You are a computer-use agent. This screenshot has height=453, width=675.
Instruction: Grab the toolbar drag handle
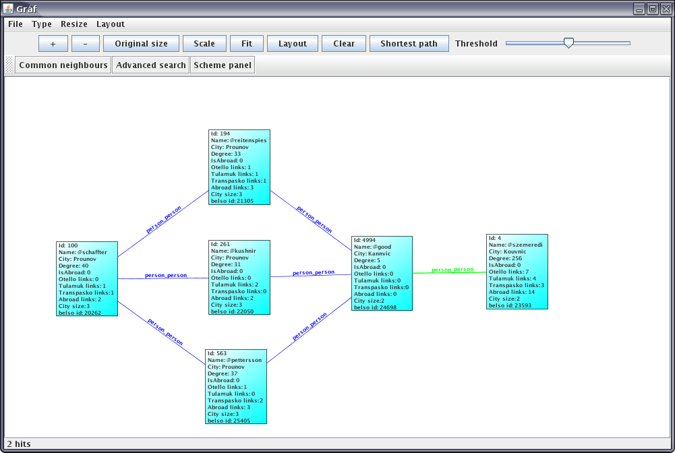pyautogui.click(x=9, y=65)
